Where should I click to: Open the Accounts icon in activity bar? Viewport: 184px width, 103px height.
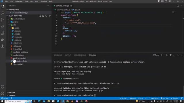3,87
